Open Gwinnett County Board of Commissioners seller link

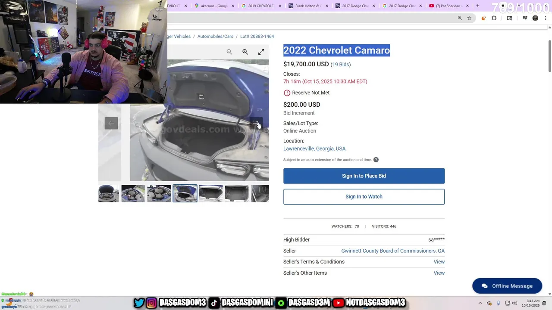click(393, 251)
